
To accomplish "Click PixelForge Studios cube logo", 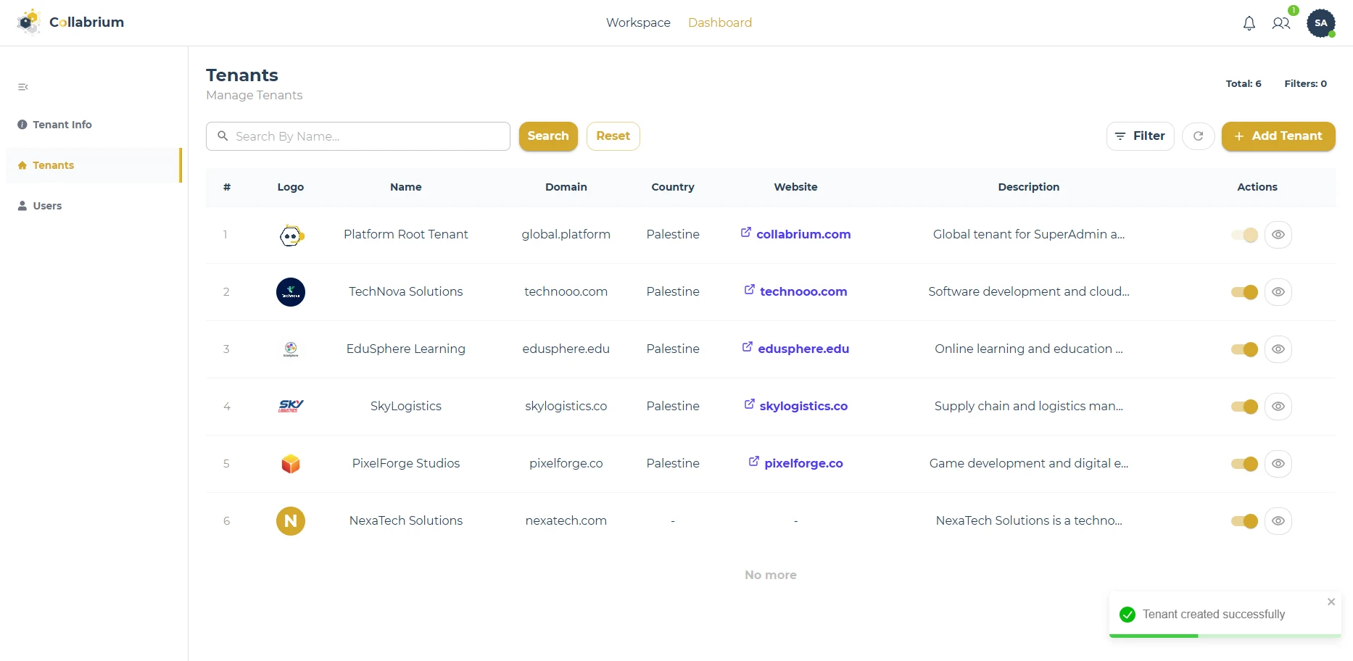I will point(291,464).
